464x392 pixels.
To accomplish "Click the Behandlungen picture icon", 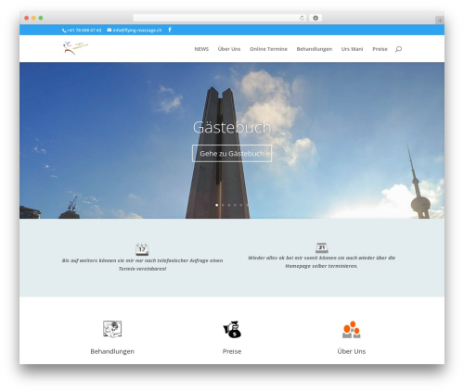I will pyautogui.click(x=112, y=329).
